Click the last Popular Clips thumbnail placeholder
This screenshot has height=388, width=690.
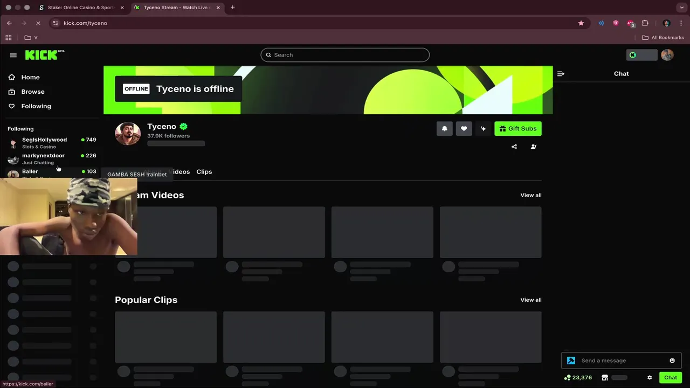pos(491,337)
